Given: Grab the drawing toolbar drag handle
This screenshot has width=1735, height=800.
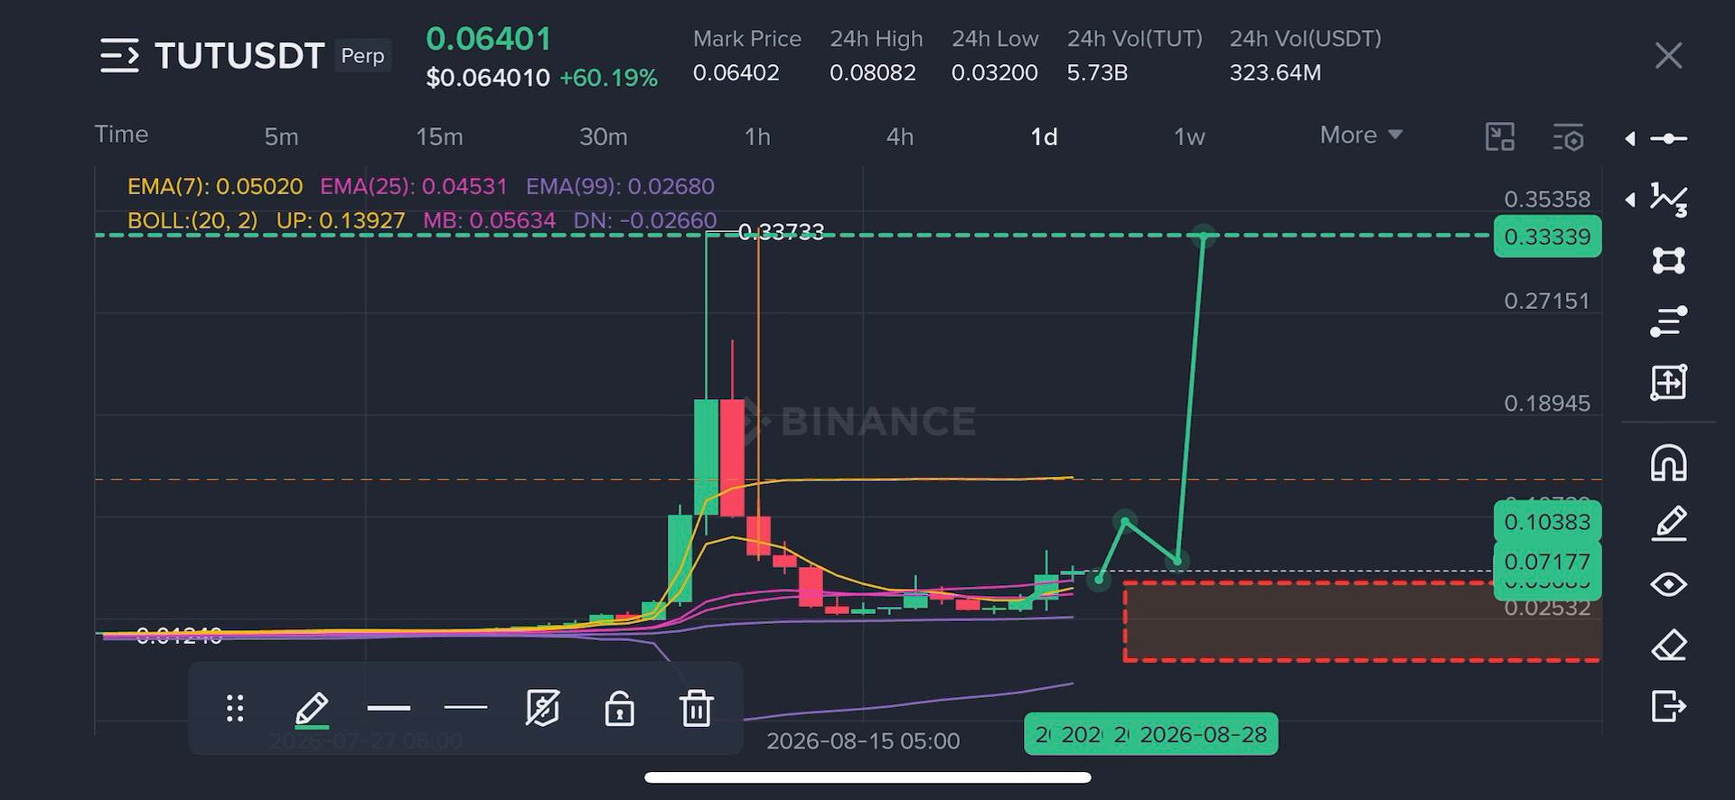Looking at the screenshot, I should coord(235,709).
